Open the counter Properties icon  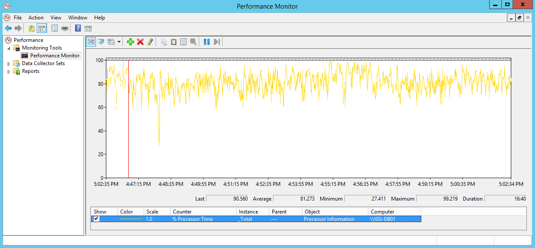point(183,42)
